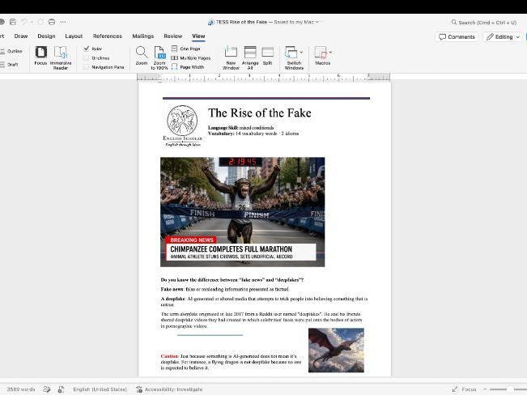Click the Focus icon in status bar

pyautogui.click(x=455, y=389)
